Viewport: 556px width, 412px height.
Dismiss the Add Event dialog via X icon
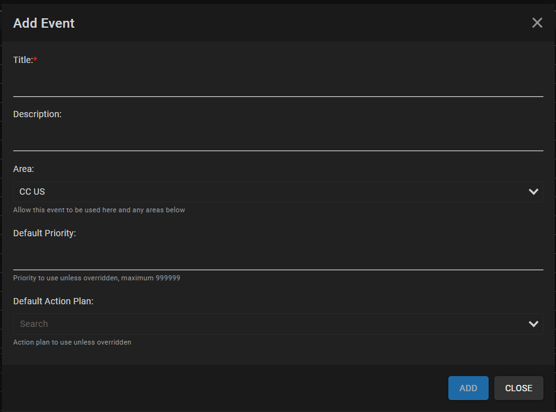click(x=537, y=23)
